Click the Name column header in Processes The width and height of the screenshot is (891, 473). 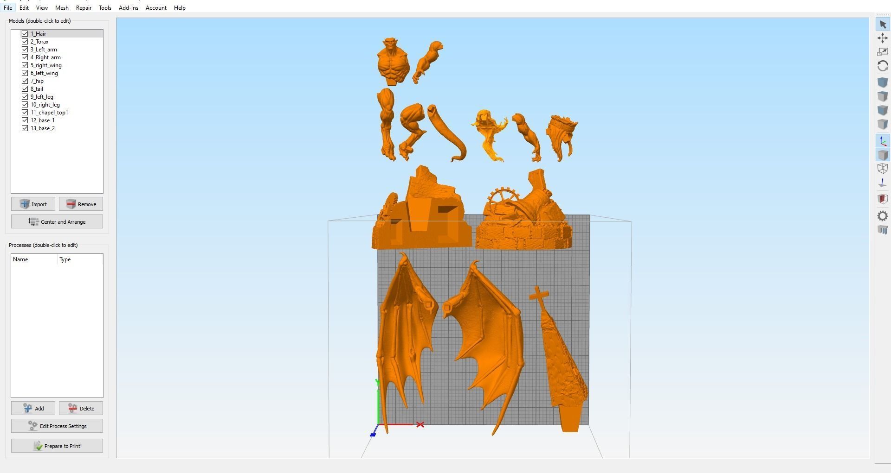[x=34, y=259]
